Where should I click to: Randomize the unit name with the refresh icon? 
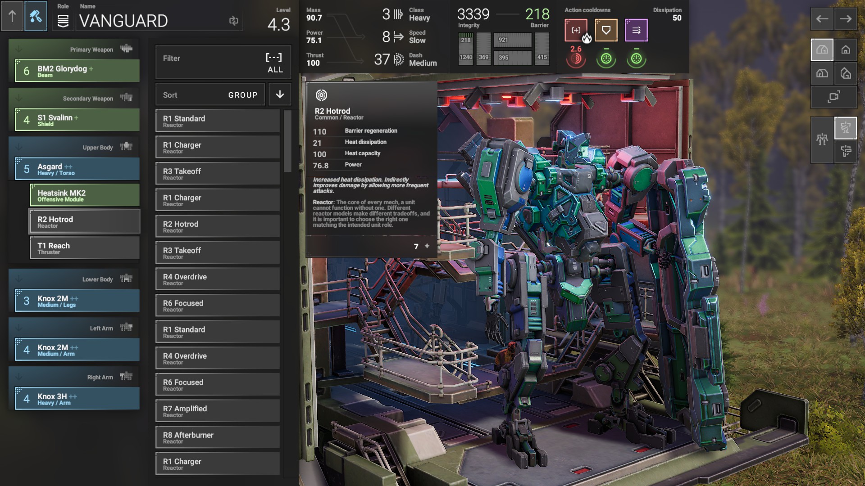233,21
